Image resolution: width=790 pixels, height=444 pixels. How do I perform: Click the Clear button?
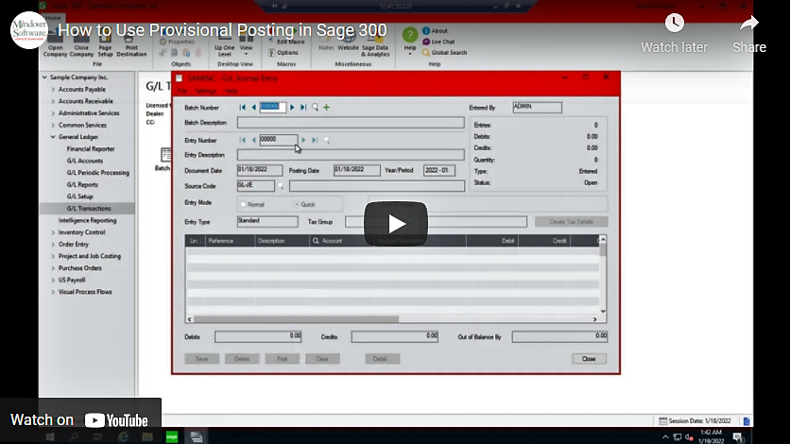pyautogui.click(x=322, y=359)
